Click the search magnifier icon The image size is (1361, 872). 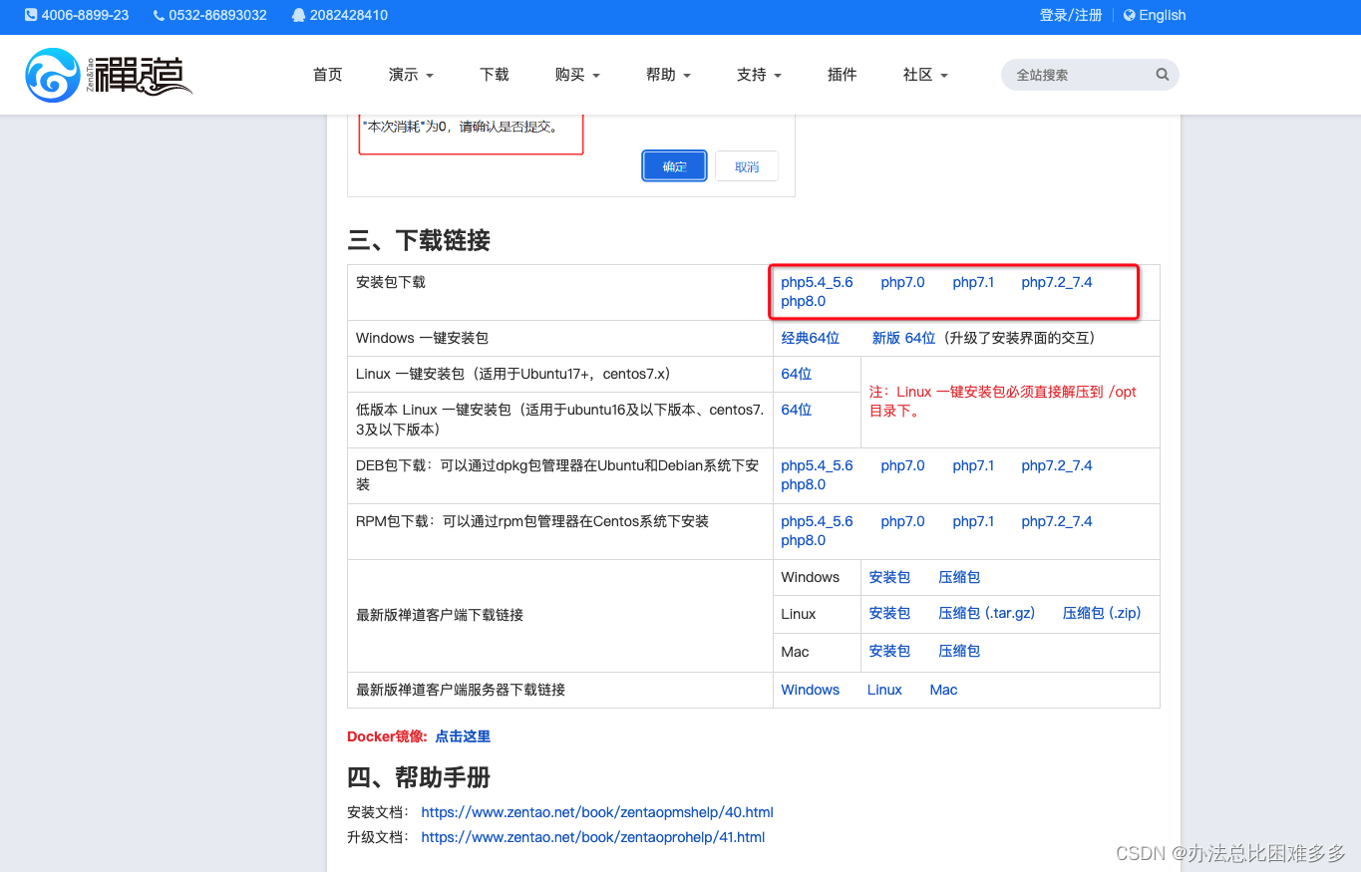click(1162, 75)
